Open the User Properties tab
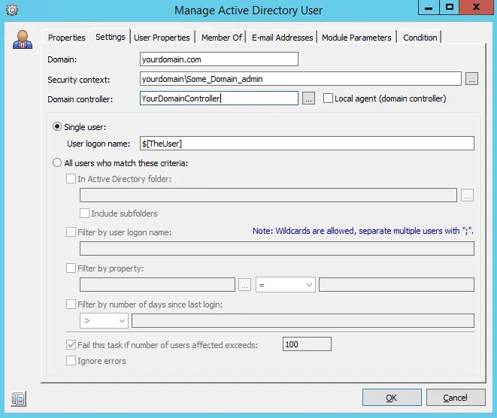The height and width of the screenshot is (418, 497). 161,38
